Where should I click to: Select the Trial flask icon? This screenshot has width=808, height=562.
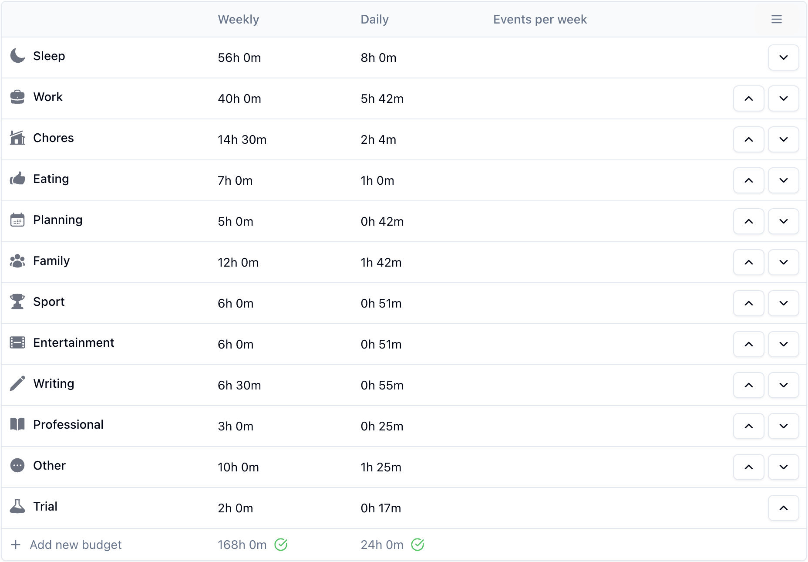tap(17, 507)
